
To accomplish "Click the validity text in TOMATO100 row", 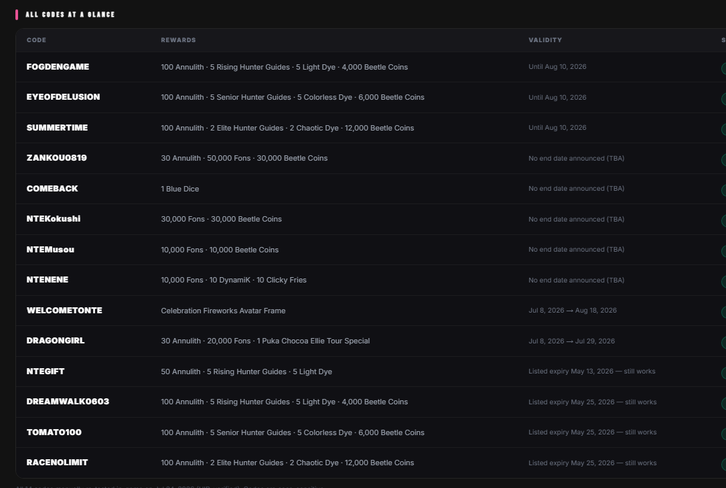I will pos(593,432).
